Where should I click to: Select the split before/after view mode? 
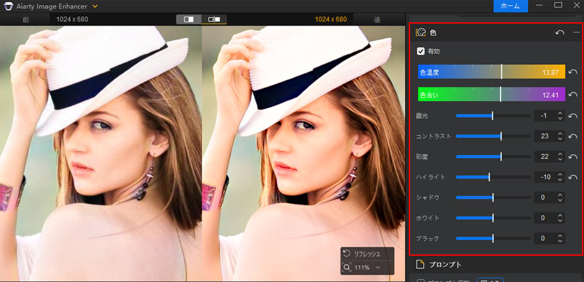(189, 19)
